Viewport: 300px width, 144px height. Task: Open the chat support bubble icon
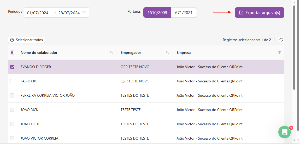coord(284,132)
